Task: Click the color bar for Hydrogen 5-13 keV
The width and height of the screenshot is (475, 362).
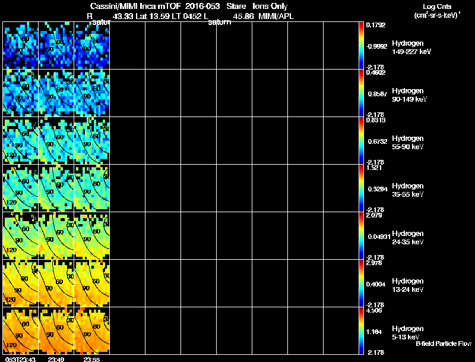Action: [x=361, y=330]
